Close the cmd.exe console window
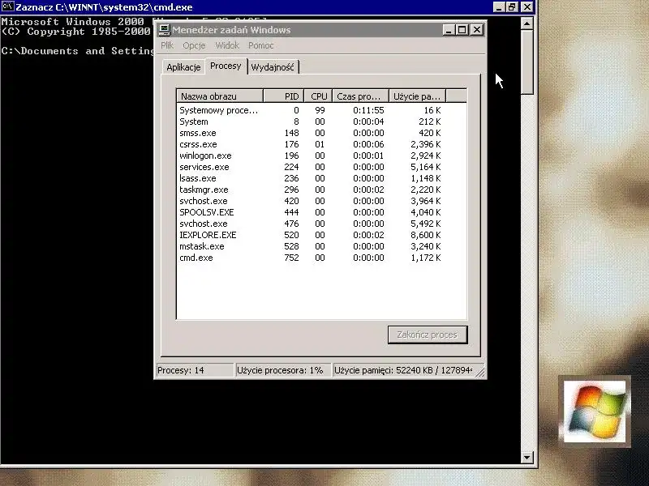Viewport: 649px width, 486px height. click(x=527, y=7)
